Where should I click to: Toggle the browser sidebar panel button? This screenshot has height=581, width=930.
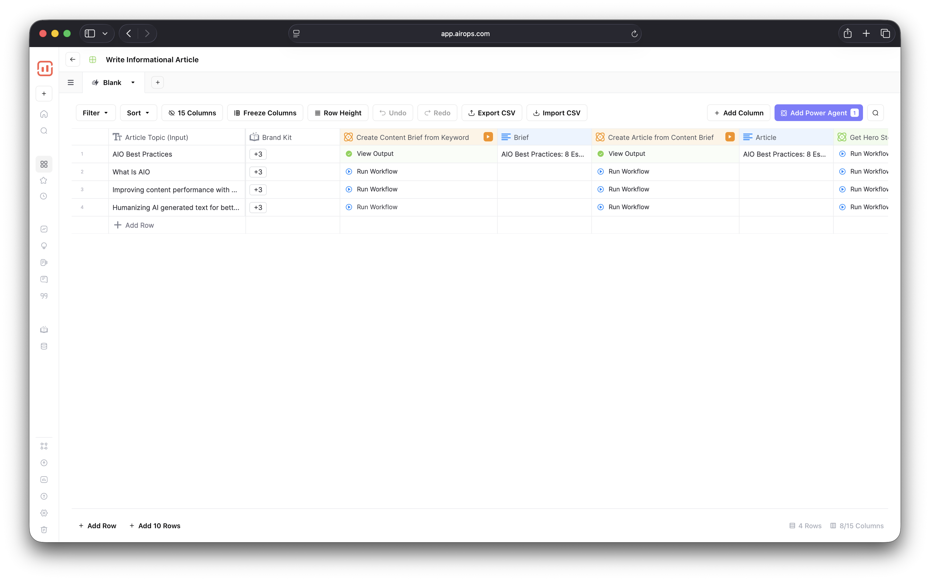(90, 34)
